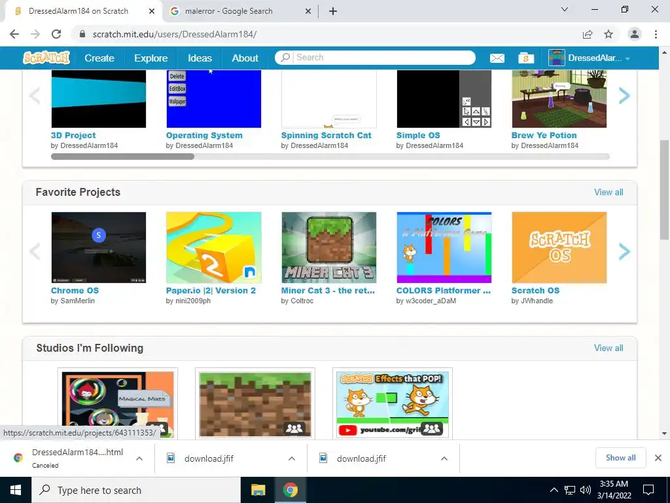Click the browser forward arrow
The image size is (670, 503).
click(x=35, y=34)
